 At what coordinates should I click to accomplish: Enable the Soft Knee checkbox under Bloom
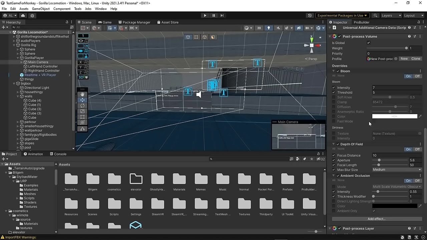tap(334, 97)
